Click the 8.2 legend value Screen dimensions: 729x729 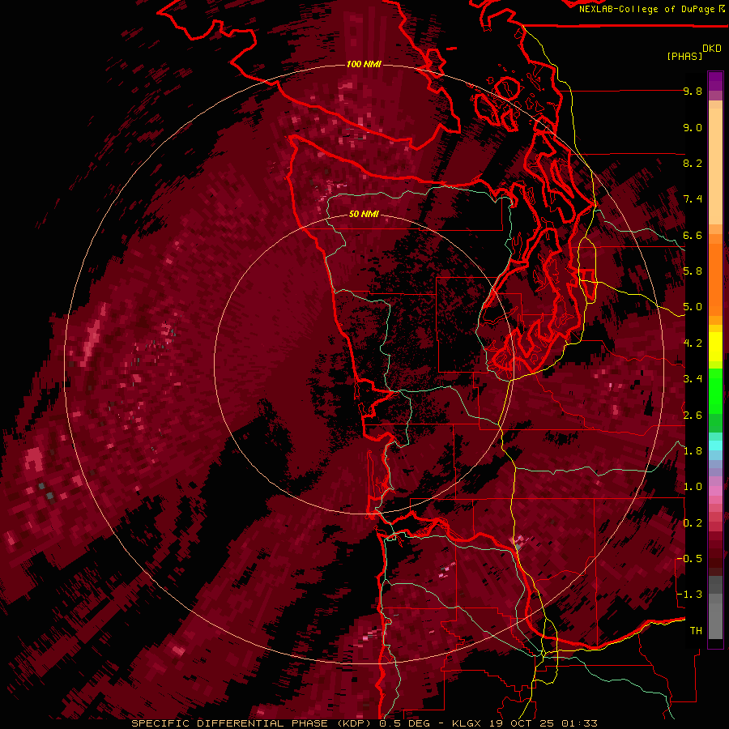pos(693,163)
